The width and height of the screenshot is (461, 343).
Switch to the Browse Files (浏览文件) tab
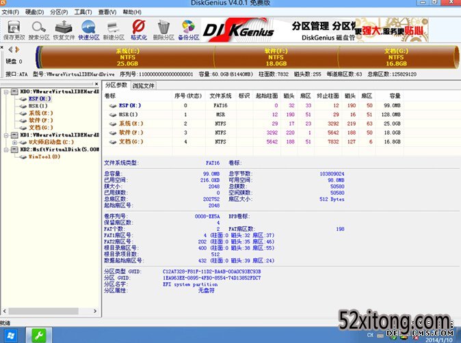tap(143, 85)
